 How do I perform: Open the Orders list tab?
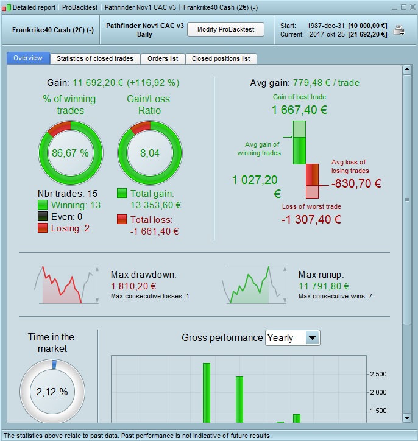[x=163, y=58]
